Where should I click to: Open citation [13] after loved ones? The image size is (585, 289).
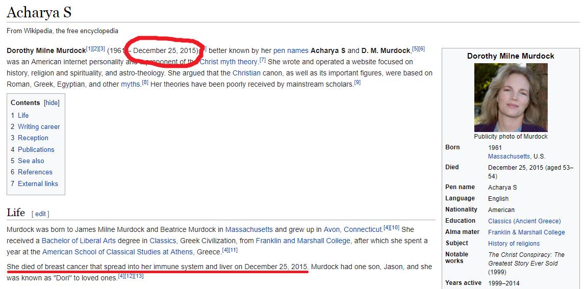coord(139,276)
